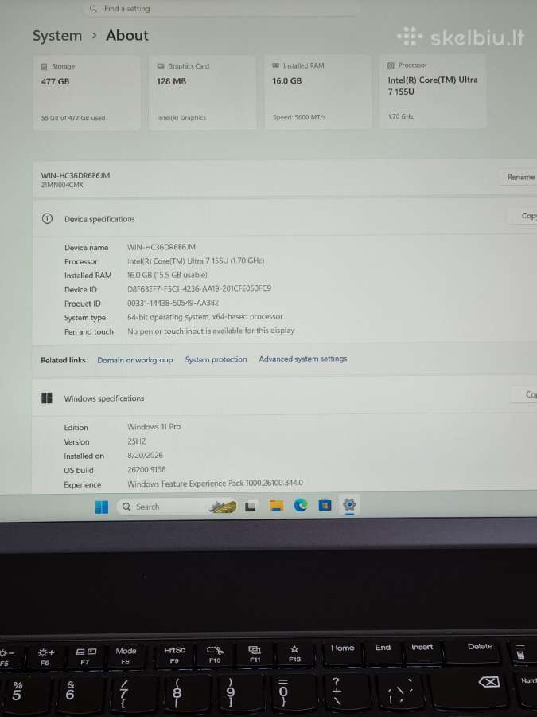
Task: Select the Installed on date 8/20/2026
Action: (145, 456)
